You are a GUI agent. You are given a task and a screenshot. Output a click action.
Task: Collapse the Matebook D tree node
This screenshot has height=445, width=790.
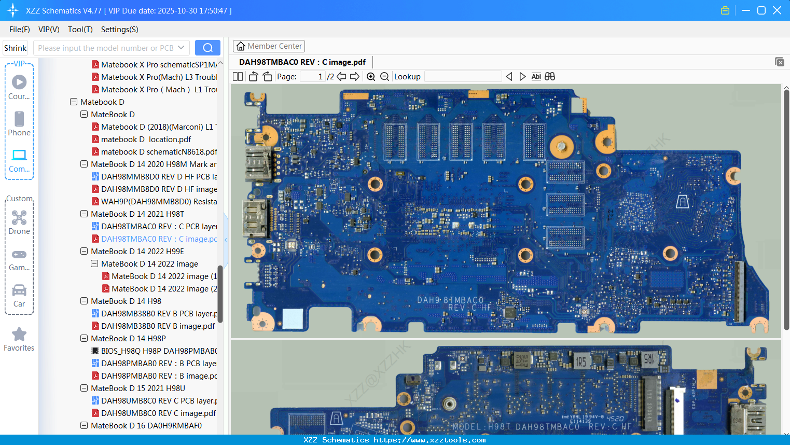[x=74, y=102]
